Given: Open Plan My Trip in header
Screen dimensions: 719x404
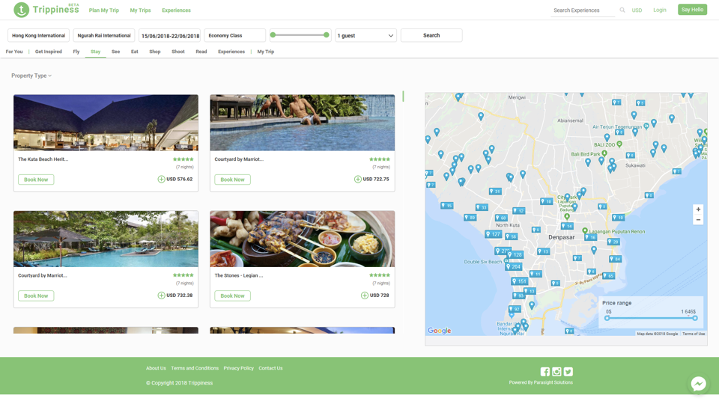Looking at the screenshot, I should 103,10.
